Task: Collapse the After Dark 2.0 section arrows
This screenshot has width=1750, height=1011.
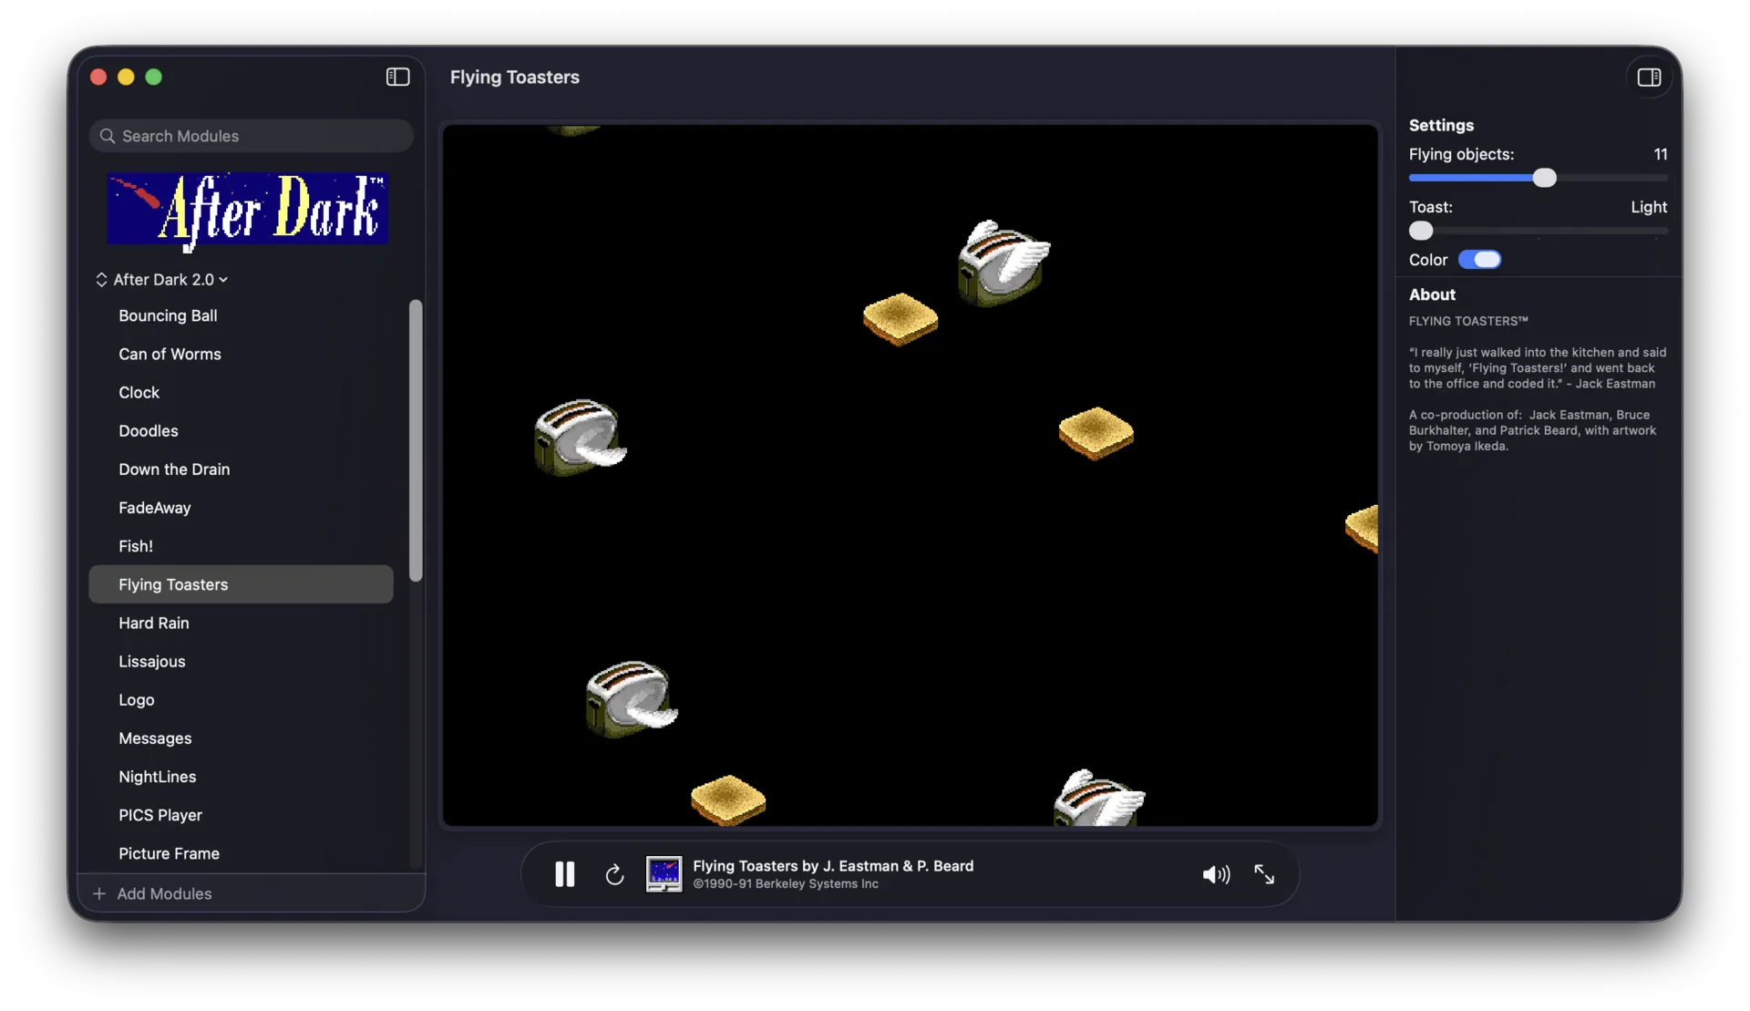Action: pyautogui.click(x=101, y=280)
